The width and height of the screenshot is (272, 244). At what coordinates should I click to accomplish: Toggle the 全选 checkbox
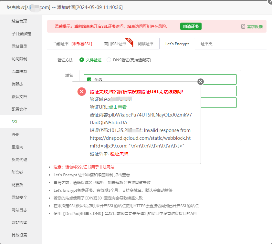pyautogui.click(x=89, y=79)
